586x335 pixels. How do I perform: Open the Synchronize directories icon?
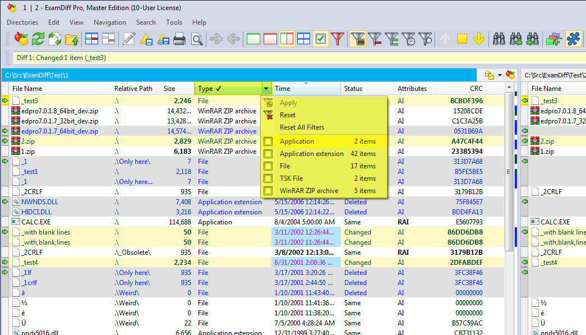(x=552, y=39)
